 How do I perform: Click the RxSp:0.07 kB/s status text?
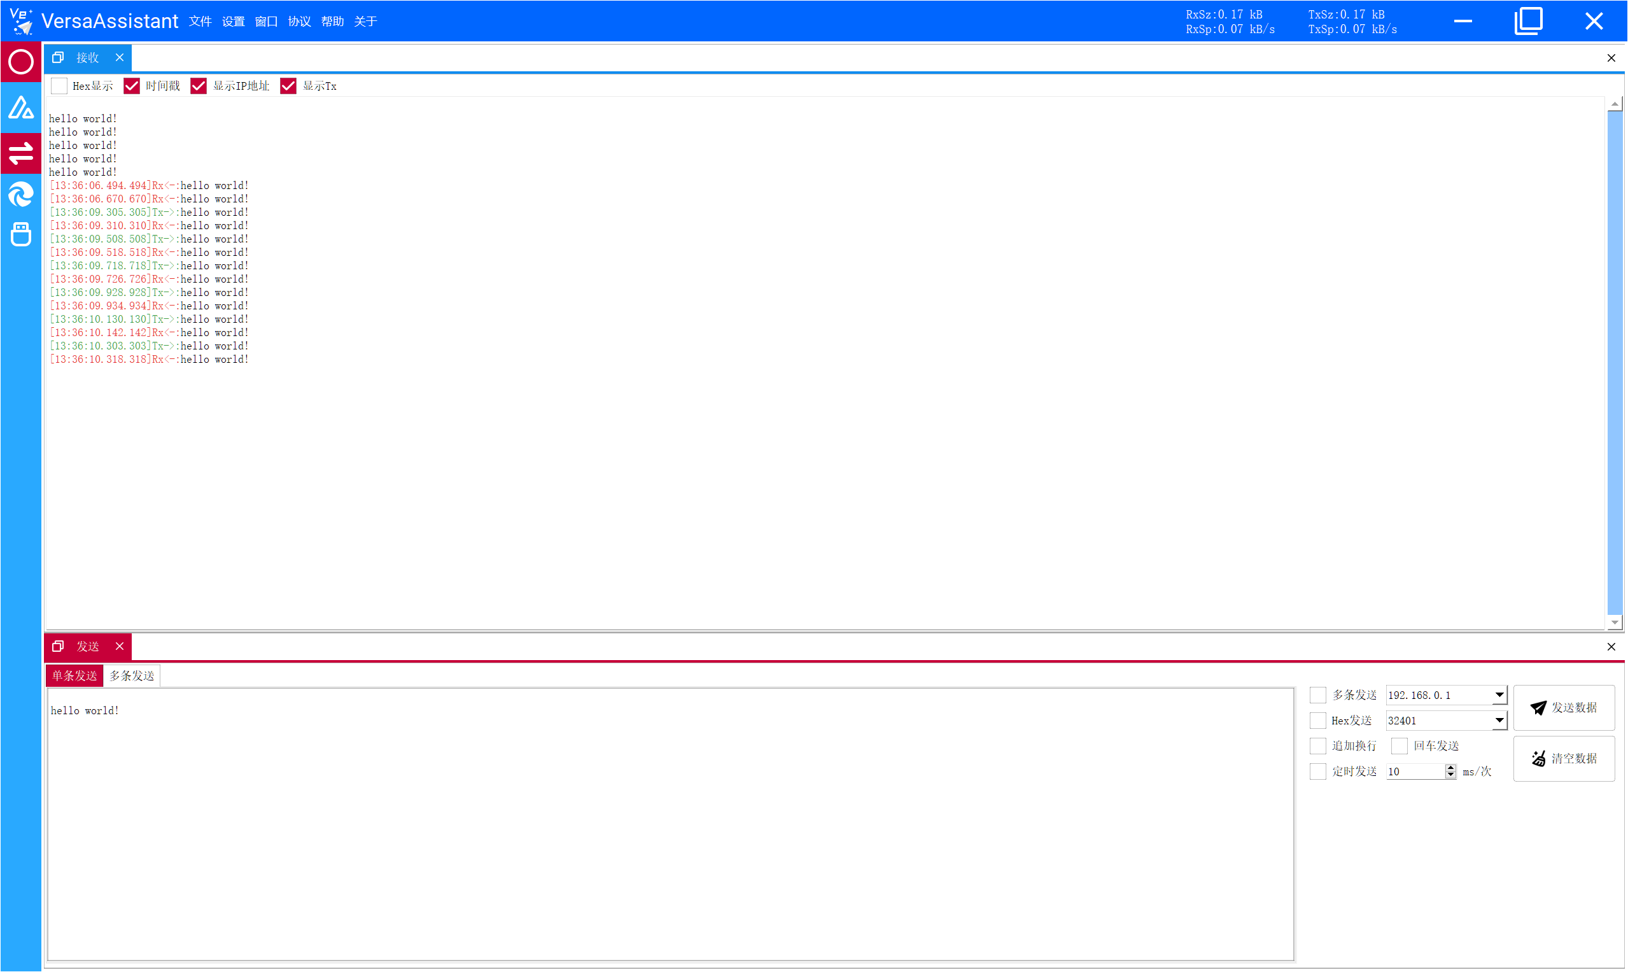[1230, 29]
